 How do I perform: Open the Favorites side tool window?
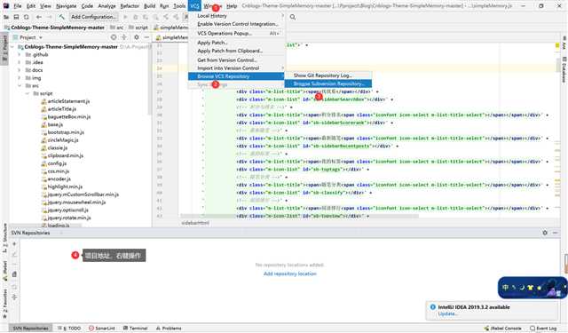4,304
